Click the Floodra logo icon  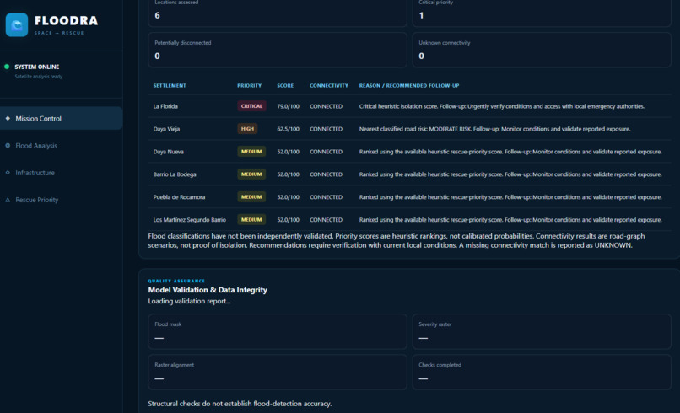[x=17, y=25]
